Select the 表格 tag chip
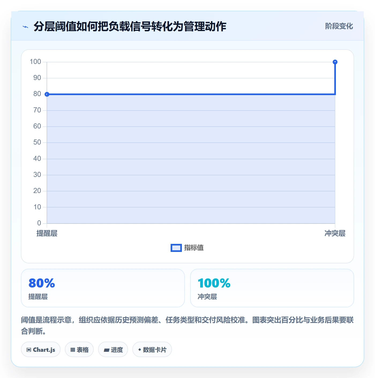Image resolution: width=375 pixels, height=378 pixels. [79, 350]
